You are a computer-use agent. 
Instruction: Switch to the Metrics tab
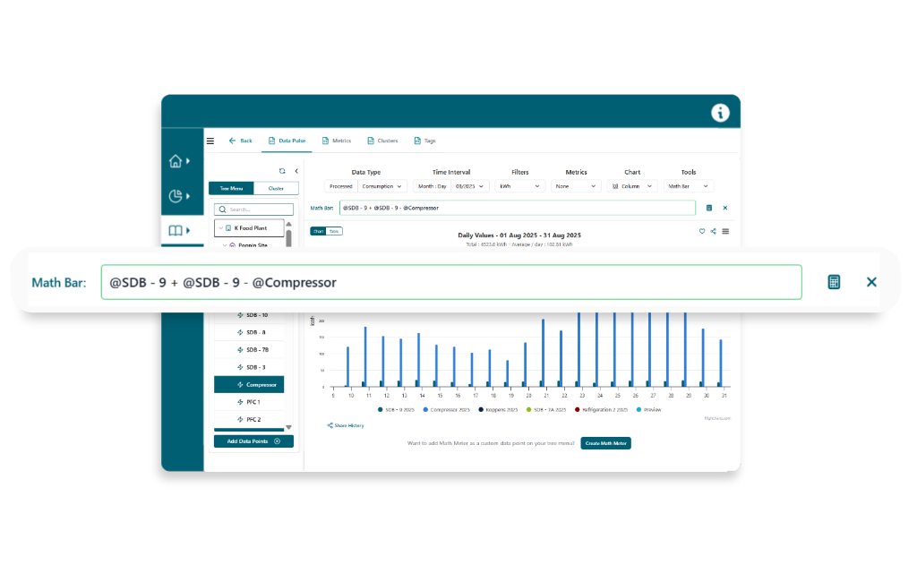click(x=337, y=141)
